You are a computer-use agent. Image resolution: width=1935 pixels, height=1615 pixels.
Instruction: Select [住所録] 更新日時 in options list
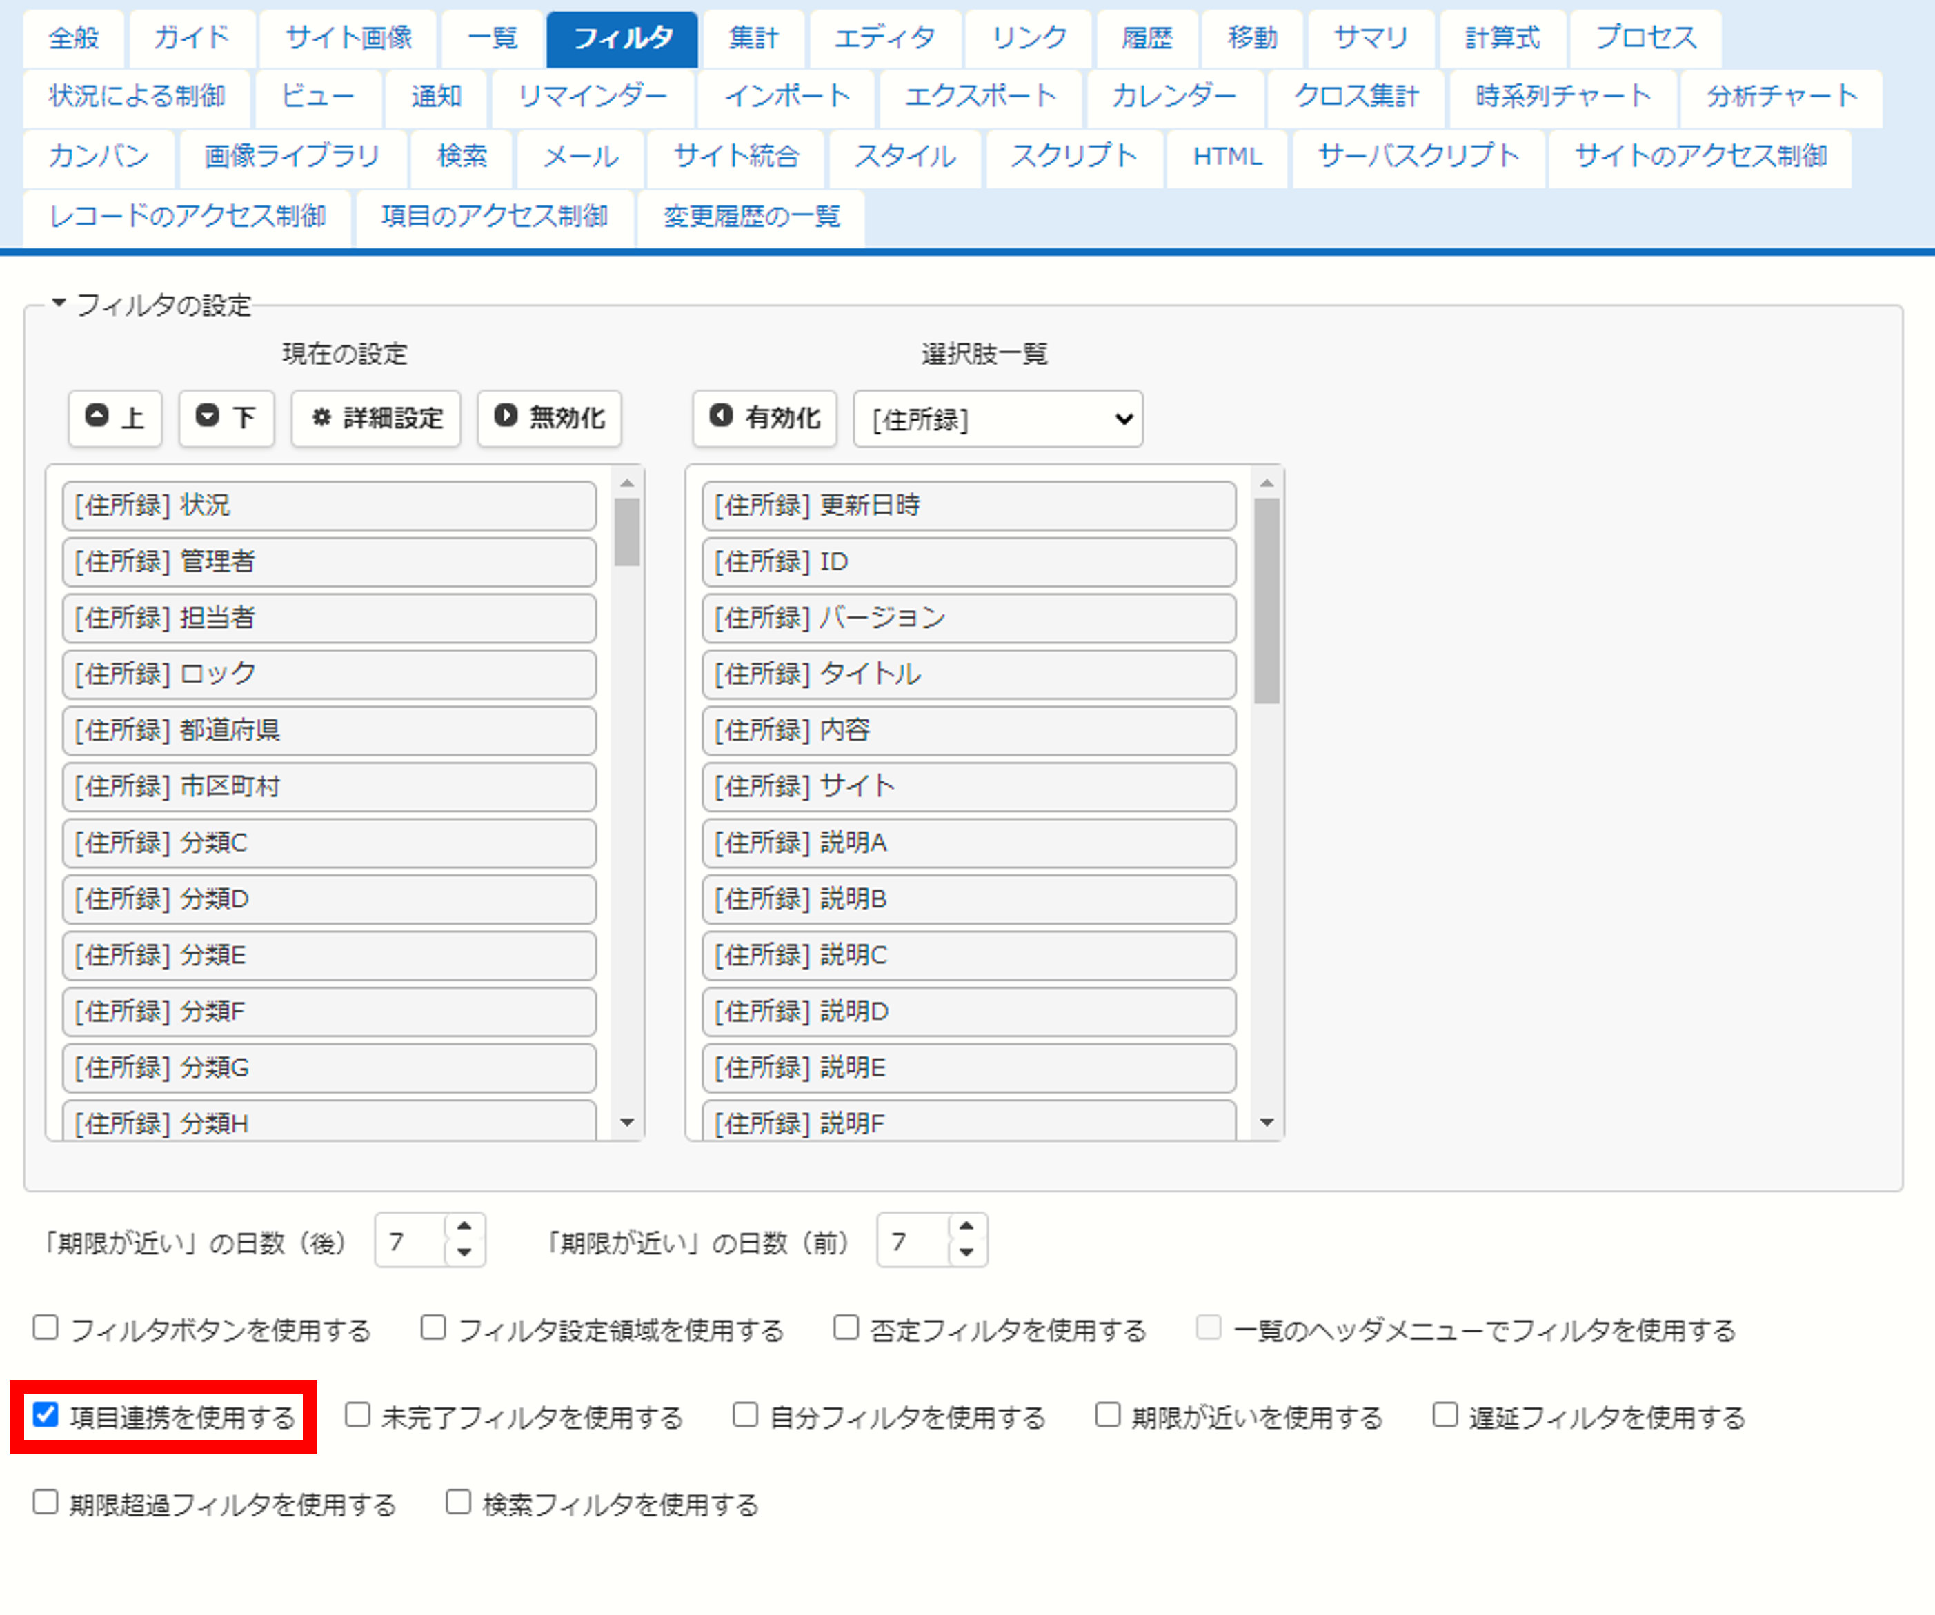(x=969, y=505)
